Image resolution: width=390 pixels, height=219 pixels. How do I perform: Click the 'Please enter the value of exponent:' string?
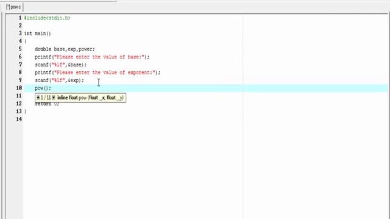[x=105, y=72]
